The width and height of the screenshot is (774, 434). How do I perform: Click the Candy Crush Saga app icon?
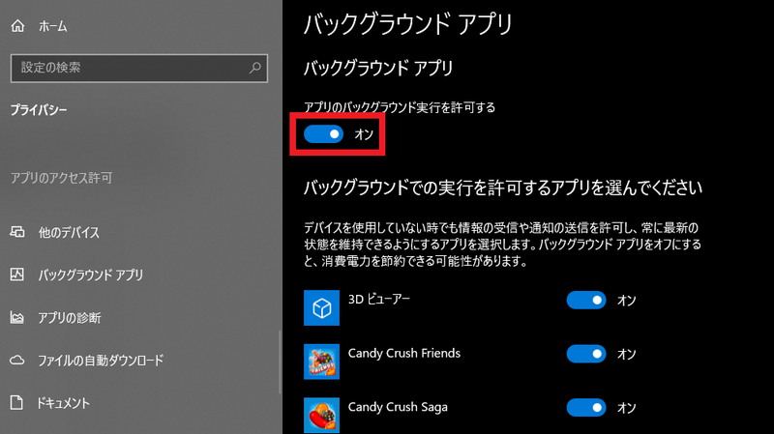point(321,415)
